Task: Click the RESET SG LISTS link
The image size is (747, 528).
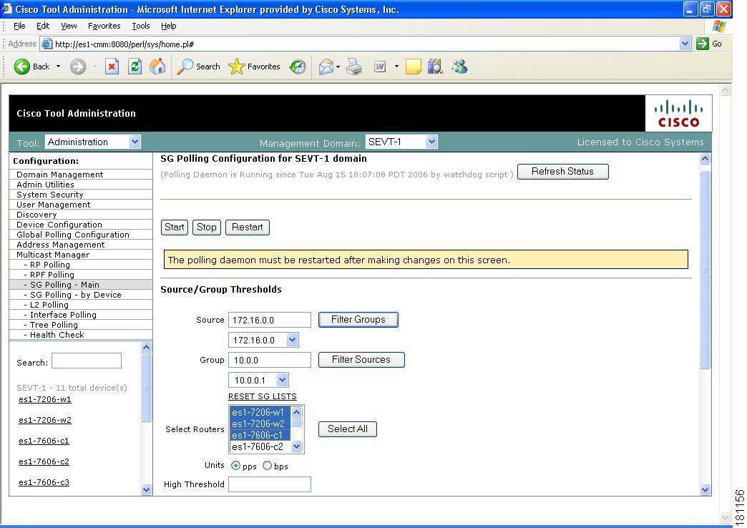Action: [x=262, y=396]
